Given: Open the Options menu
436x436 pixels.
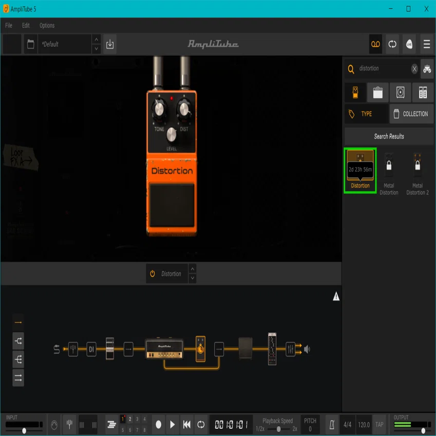Looking at the screenshot, I should pyautogui.click(x=47, y=25).
